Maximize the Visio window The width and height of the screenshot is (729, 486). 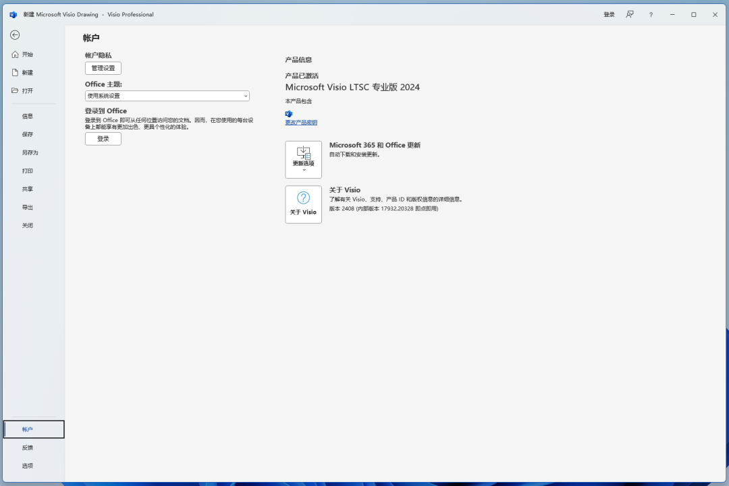click(x=694, y=14)
